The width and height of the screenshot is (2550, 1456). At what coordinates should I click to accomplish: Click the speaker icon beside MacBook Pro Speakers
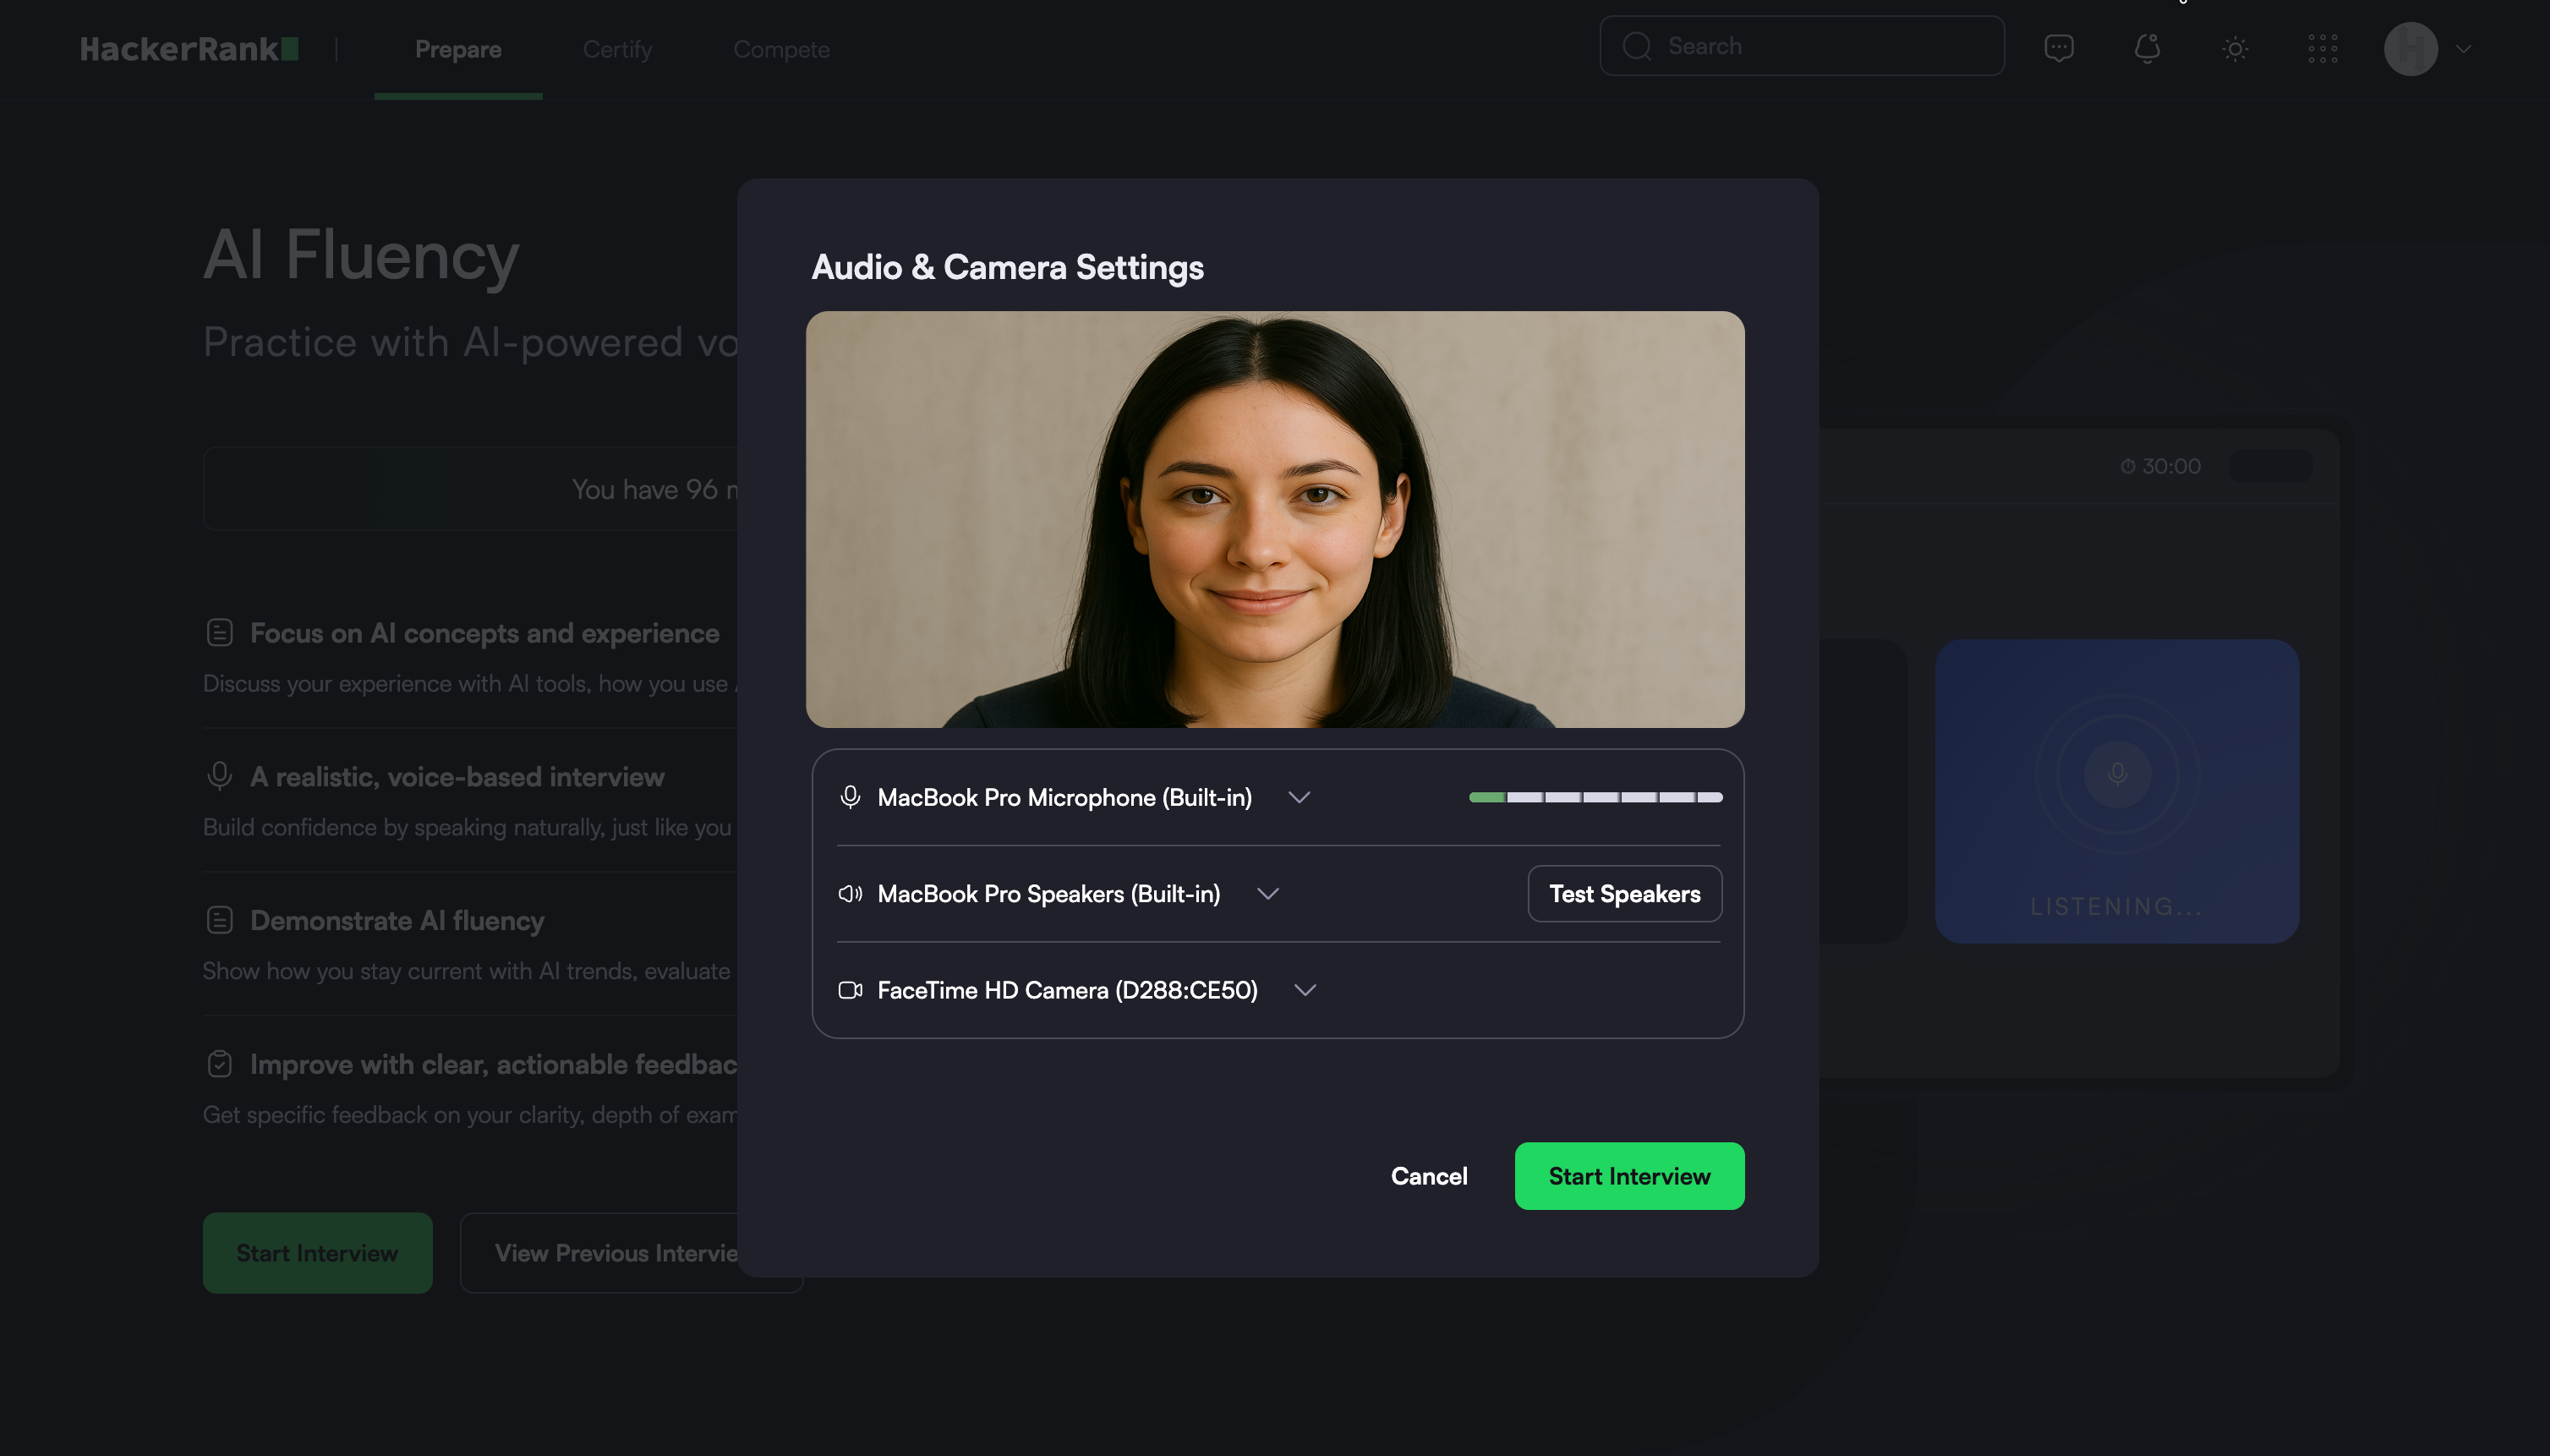click(850, 893)
